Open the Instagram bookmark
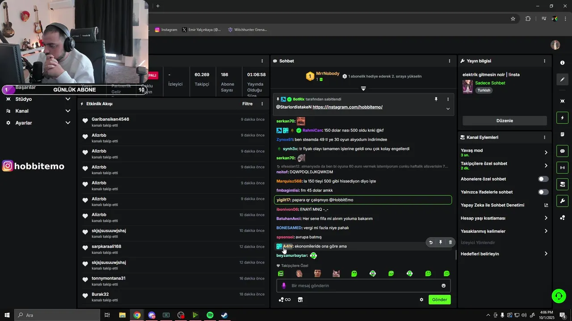This screenshot has height=321, width=572. click(166, 30)
